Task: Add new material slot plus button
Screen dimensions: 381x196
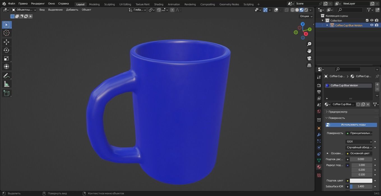Action: 377,84
